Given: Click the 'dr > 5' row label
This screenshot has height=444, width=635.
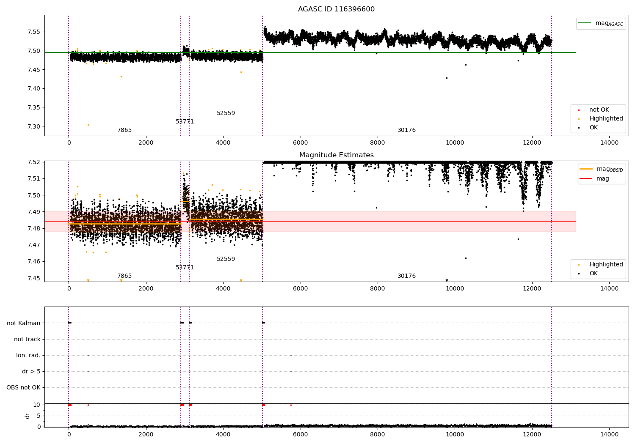Looking at the screenshot, I should (x=31, y=372).
